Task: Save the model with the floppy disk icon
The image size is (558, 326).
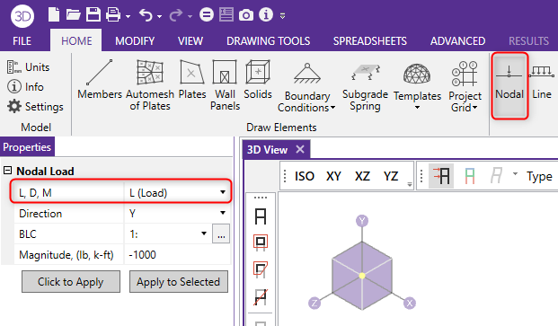Action: click(93, 15)
